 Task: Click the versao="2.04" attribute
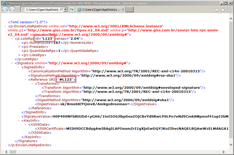68,39
